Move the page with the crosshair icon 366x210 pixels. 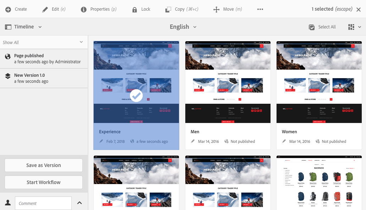pos(217,9)
